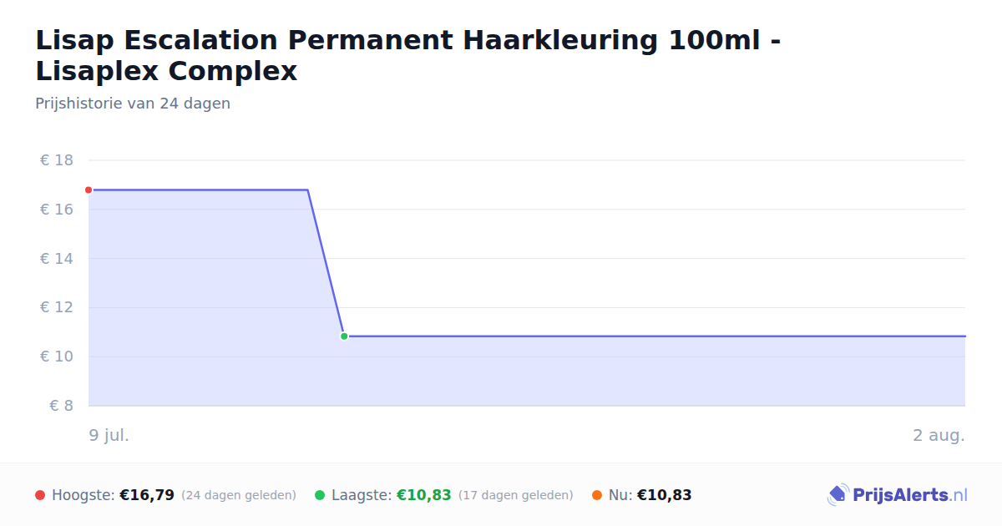Click the € 14 axis label
The width and height of the screenshot is (1002, 526).
pyautogui.click(x=57, y=259)
